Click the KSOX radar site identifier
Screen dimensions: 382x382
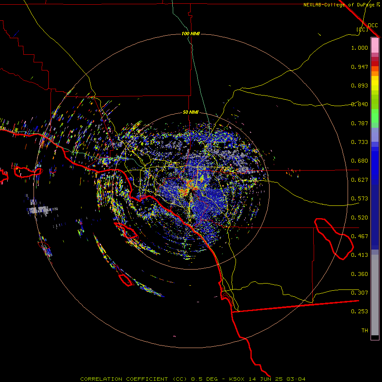click(236, 379)
